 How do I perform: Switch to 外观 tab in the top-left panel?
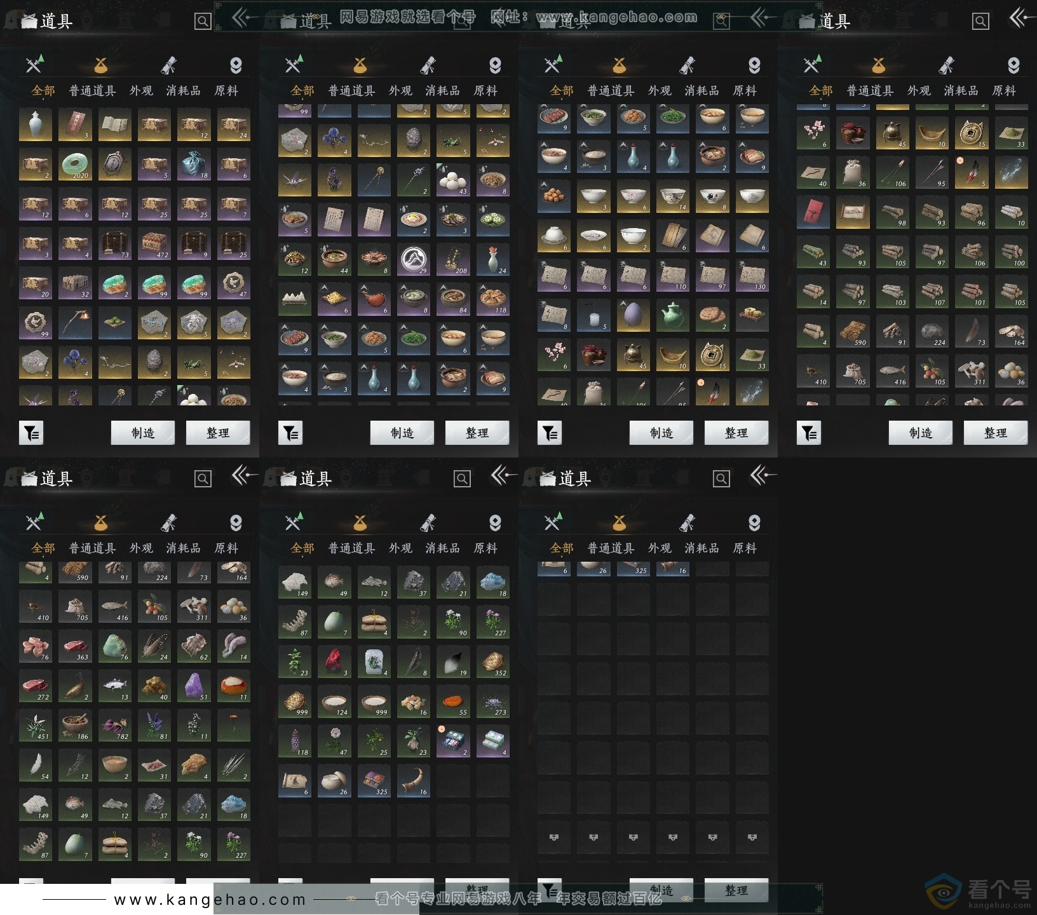141,91
